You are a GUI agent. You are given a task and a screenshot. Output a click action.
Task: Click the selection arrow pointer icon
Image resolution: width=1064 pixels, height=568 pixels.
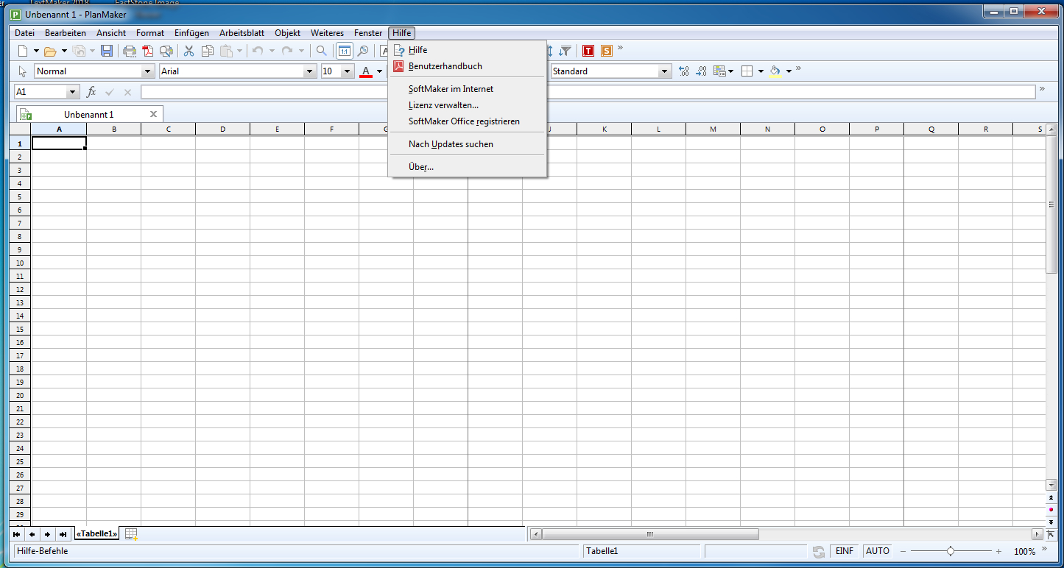click(23, 71)
